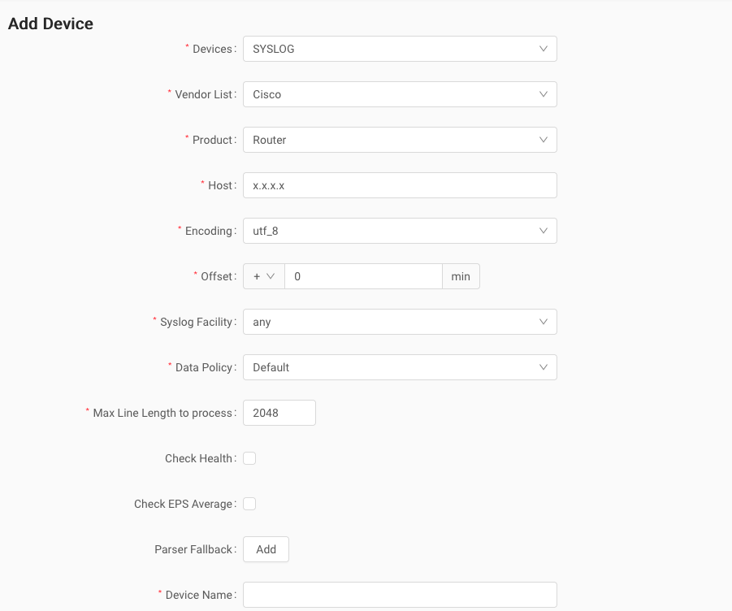Click the Max Line Length input field

(279, 413)
